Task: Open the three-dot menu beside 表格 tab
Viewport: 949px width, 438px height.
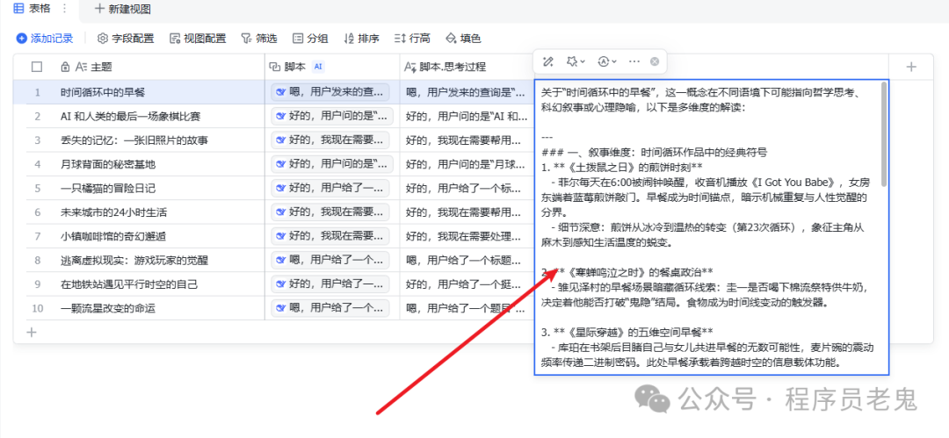Action: [65, 9]
